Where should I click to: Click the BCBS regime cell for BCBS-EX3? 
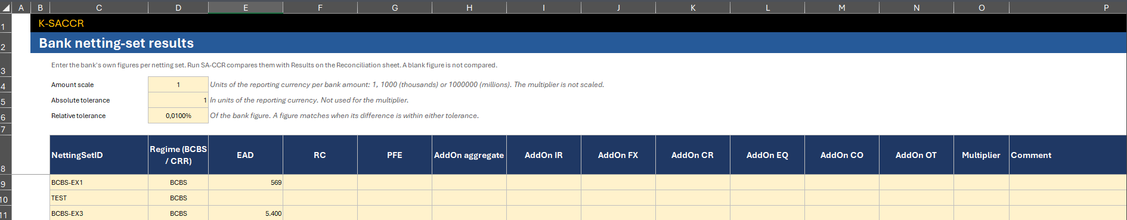pos(178,213)
